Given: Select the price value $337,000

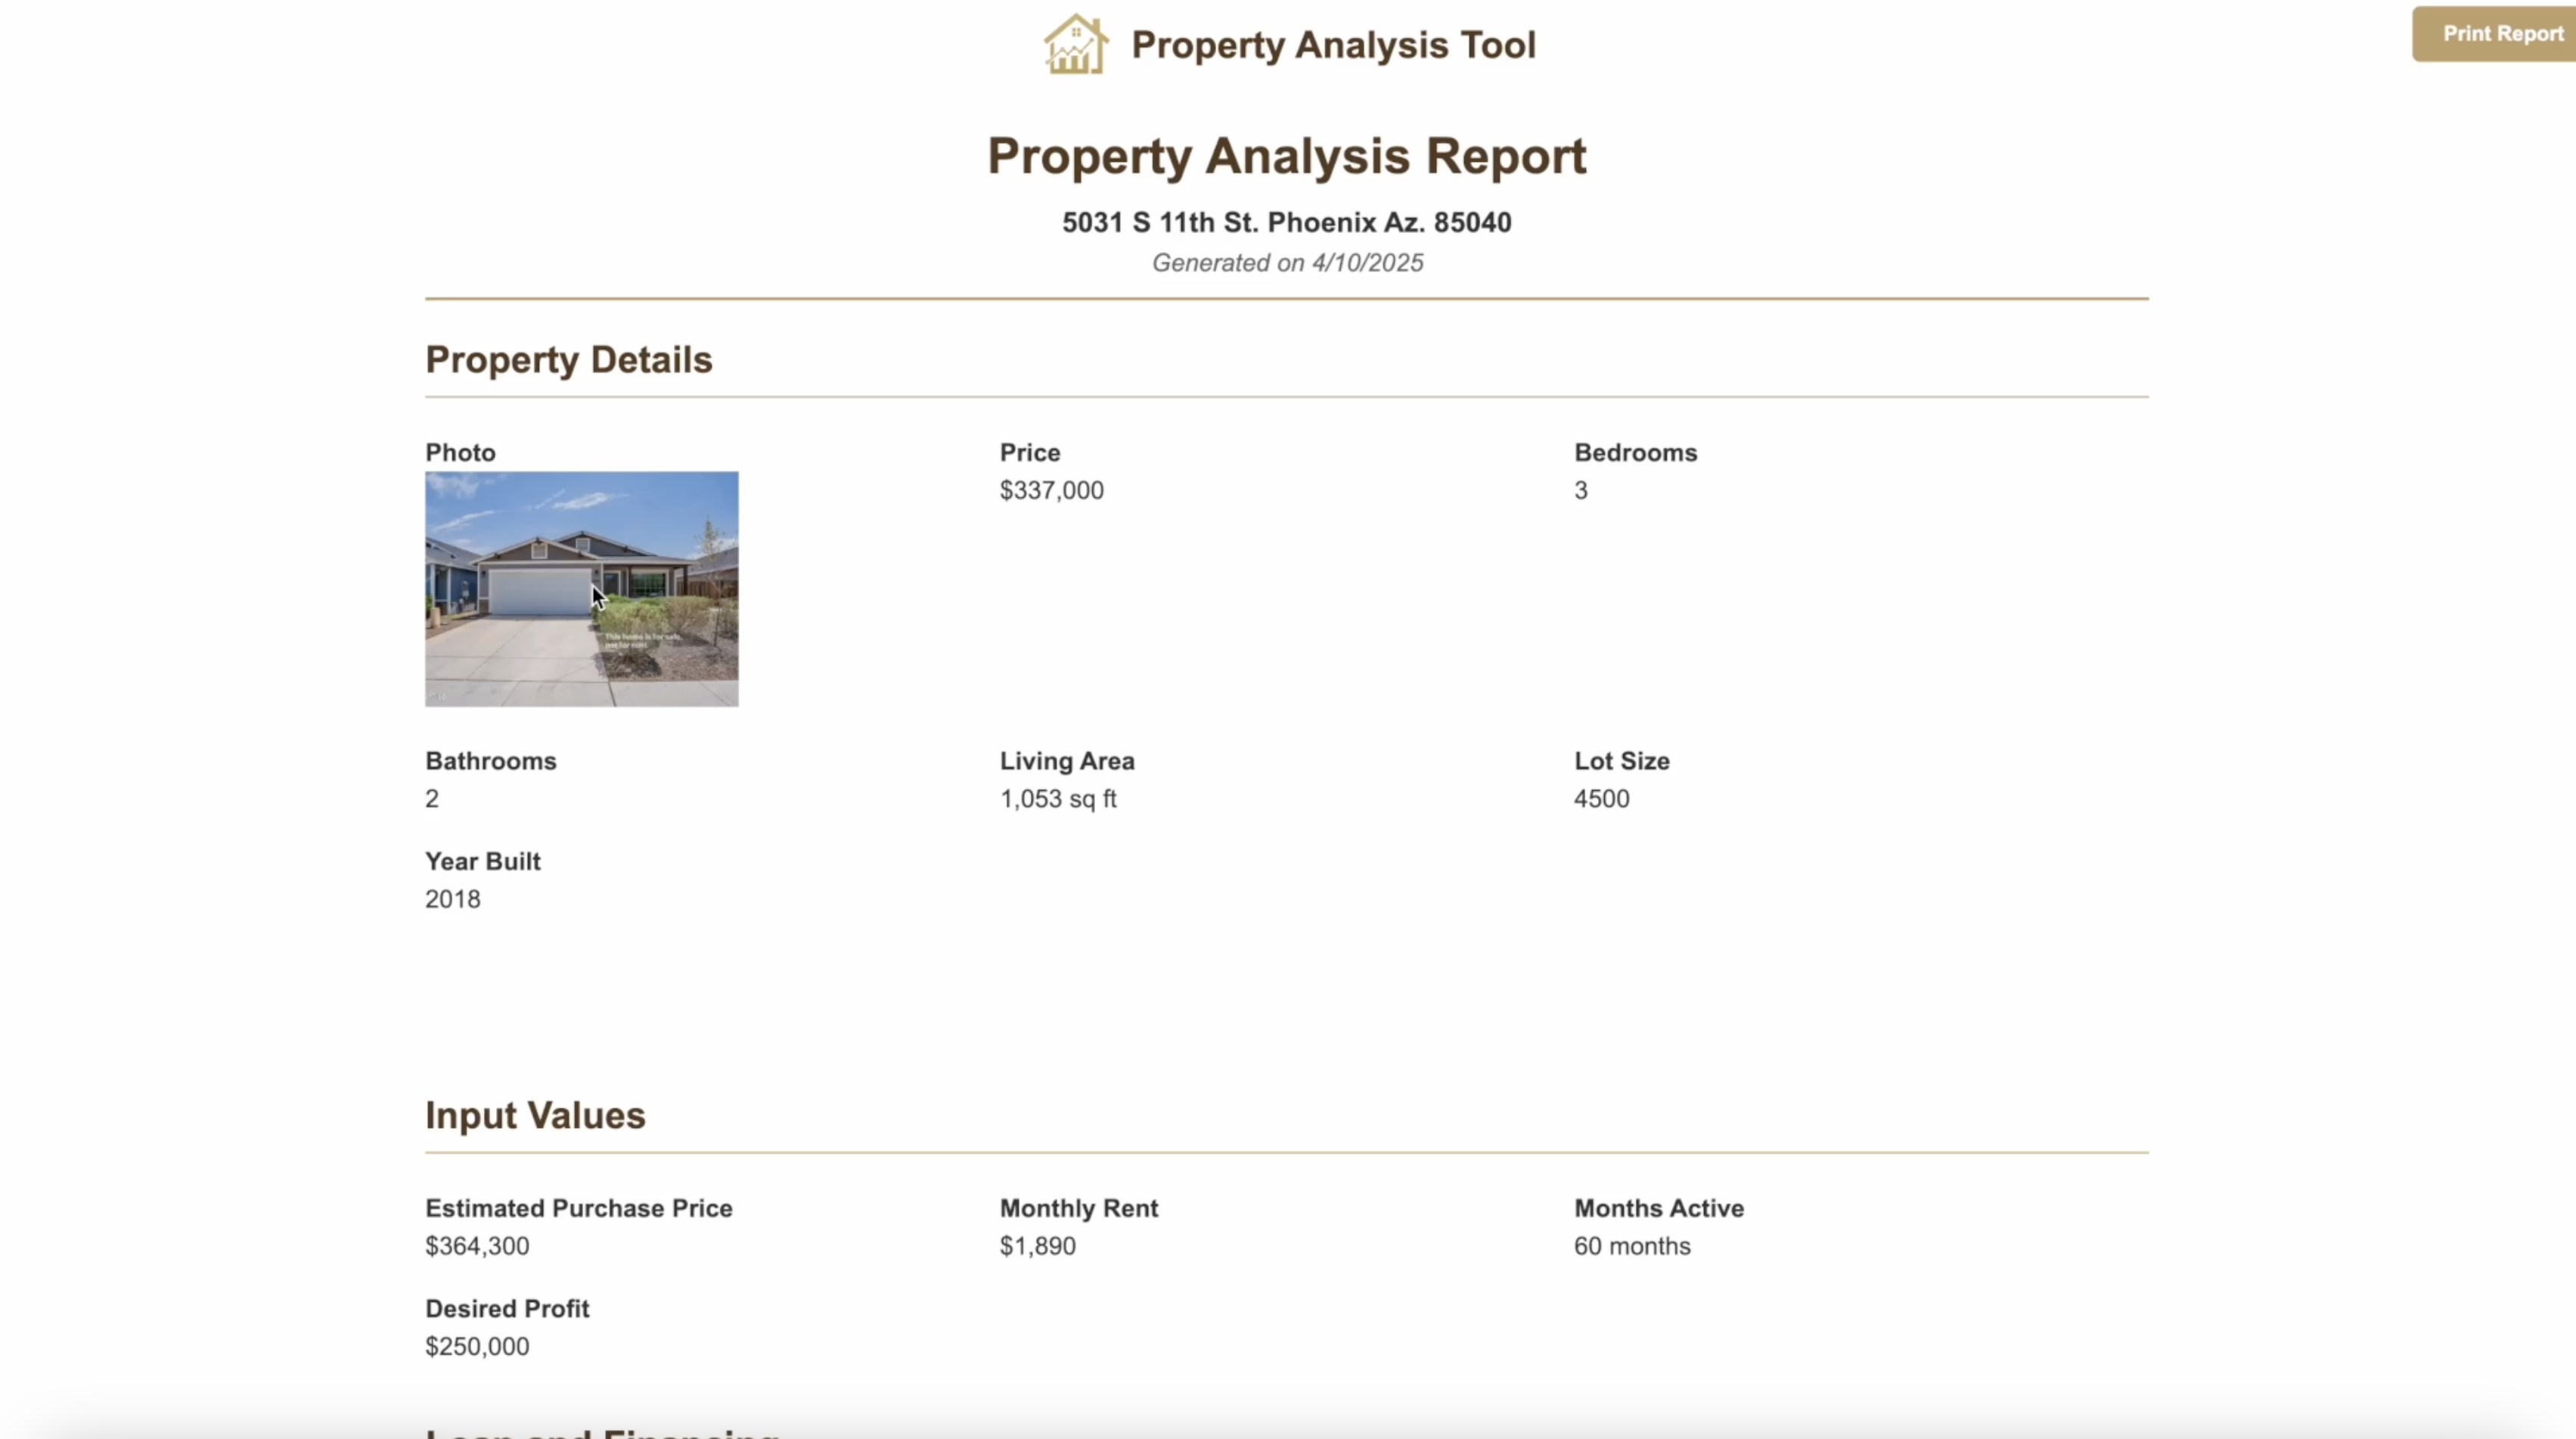Looking at the screenshot, I should (x=1052, y=491).
